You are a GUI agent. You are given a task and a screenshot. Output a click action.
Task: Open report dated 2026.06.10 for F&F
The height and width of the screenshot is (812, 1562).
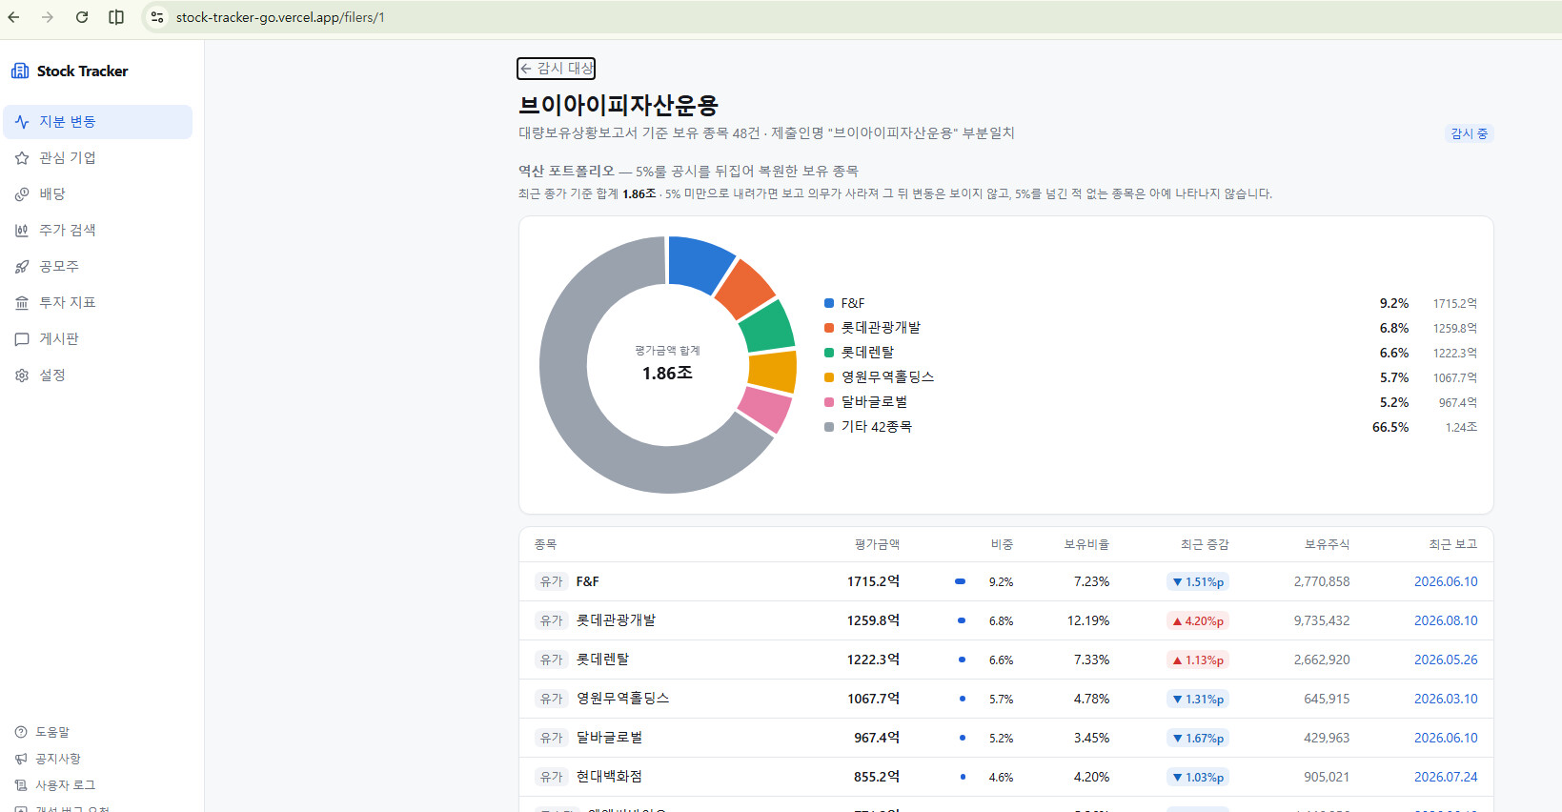(x=1446, y=581)
